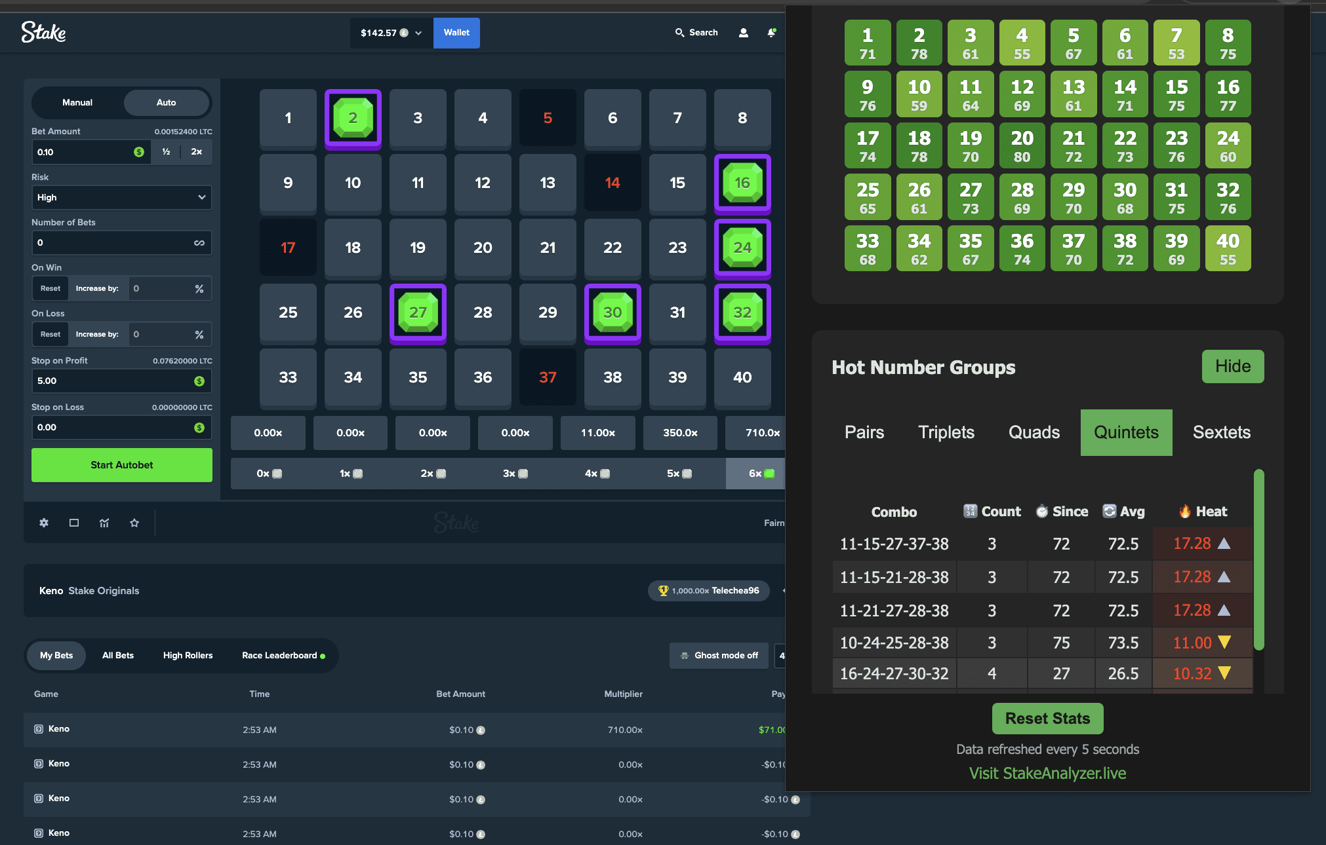Open Search from the top navigation
Image resolution: width=1326 pixels, height=845 pixels.
[696, 32]
